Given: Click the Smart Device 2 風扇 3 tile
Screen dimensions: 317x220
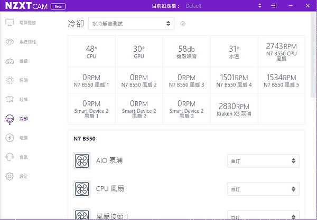Looking at the screenshot, I should click(x=187, y=109).
